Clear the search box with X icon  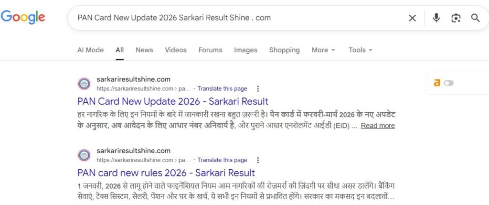click(412, 18)
